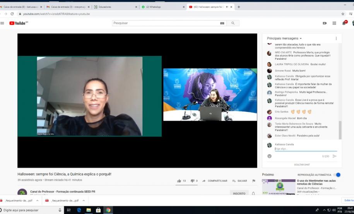The height and width of the screenshot is (214, 354).
Task: Open POR language indicator in tray
Action: tap(340, 210)
